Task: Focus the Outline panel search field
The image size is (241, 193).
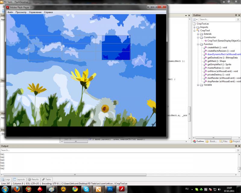Action: [x=217, y=19]
